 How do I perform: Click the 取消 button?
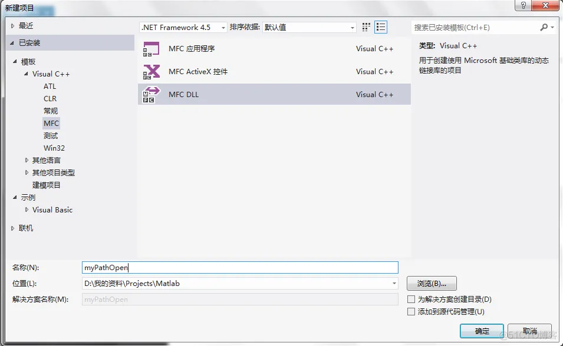click(x=529, y=331)
